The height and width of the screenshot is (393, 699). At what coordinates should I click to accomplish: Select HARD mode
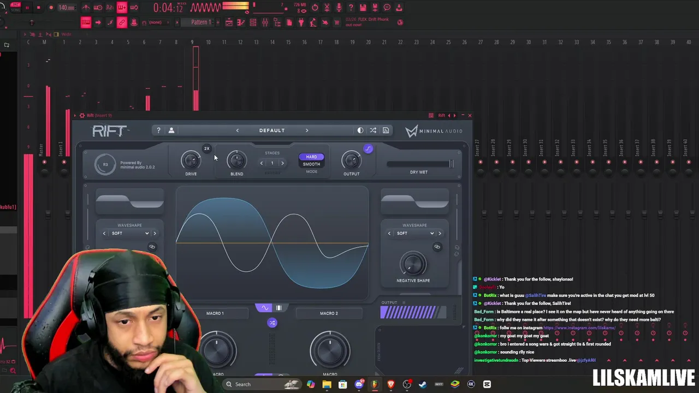[311, 157]
